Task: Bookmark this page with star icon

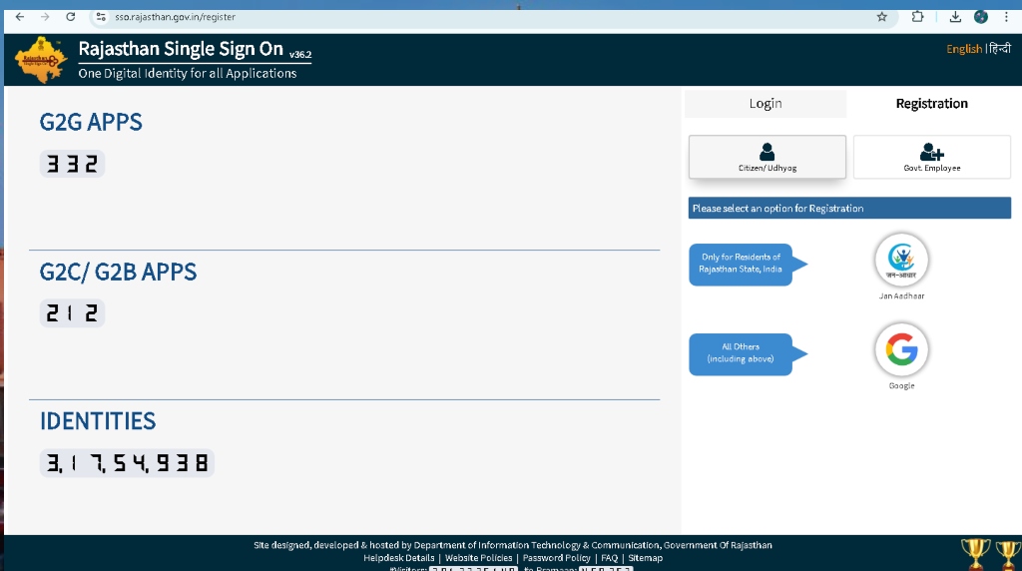Action: pos(882,17)
